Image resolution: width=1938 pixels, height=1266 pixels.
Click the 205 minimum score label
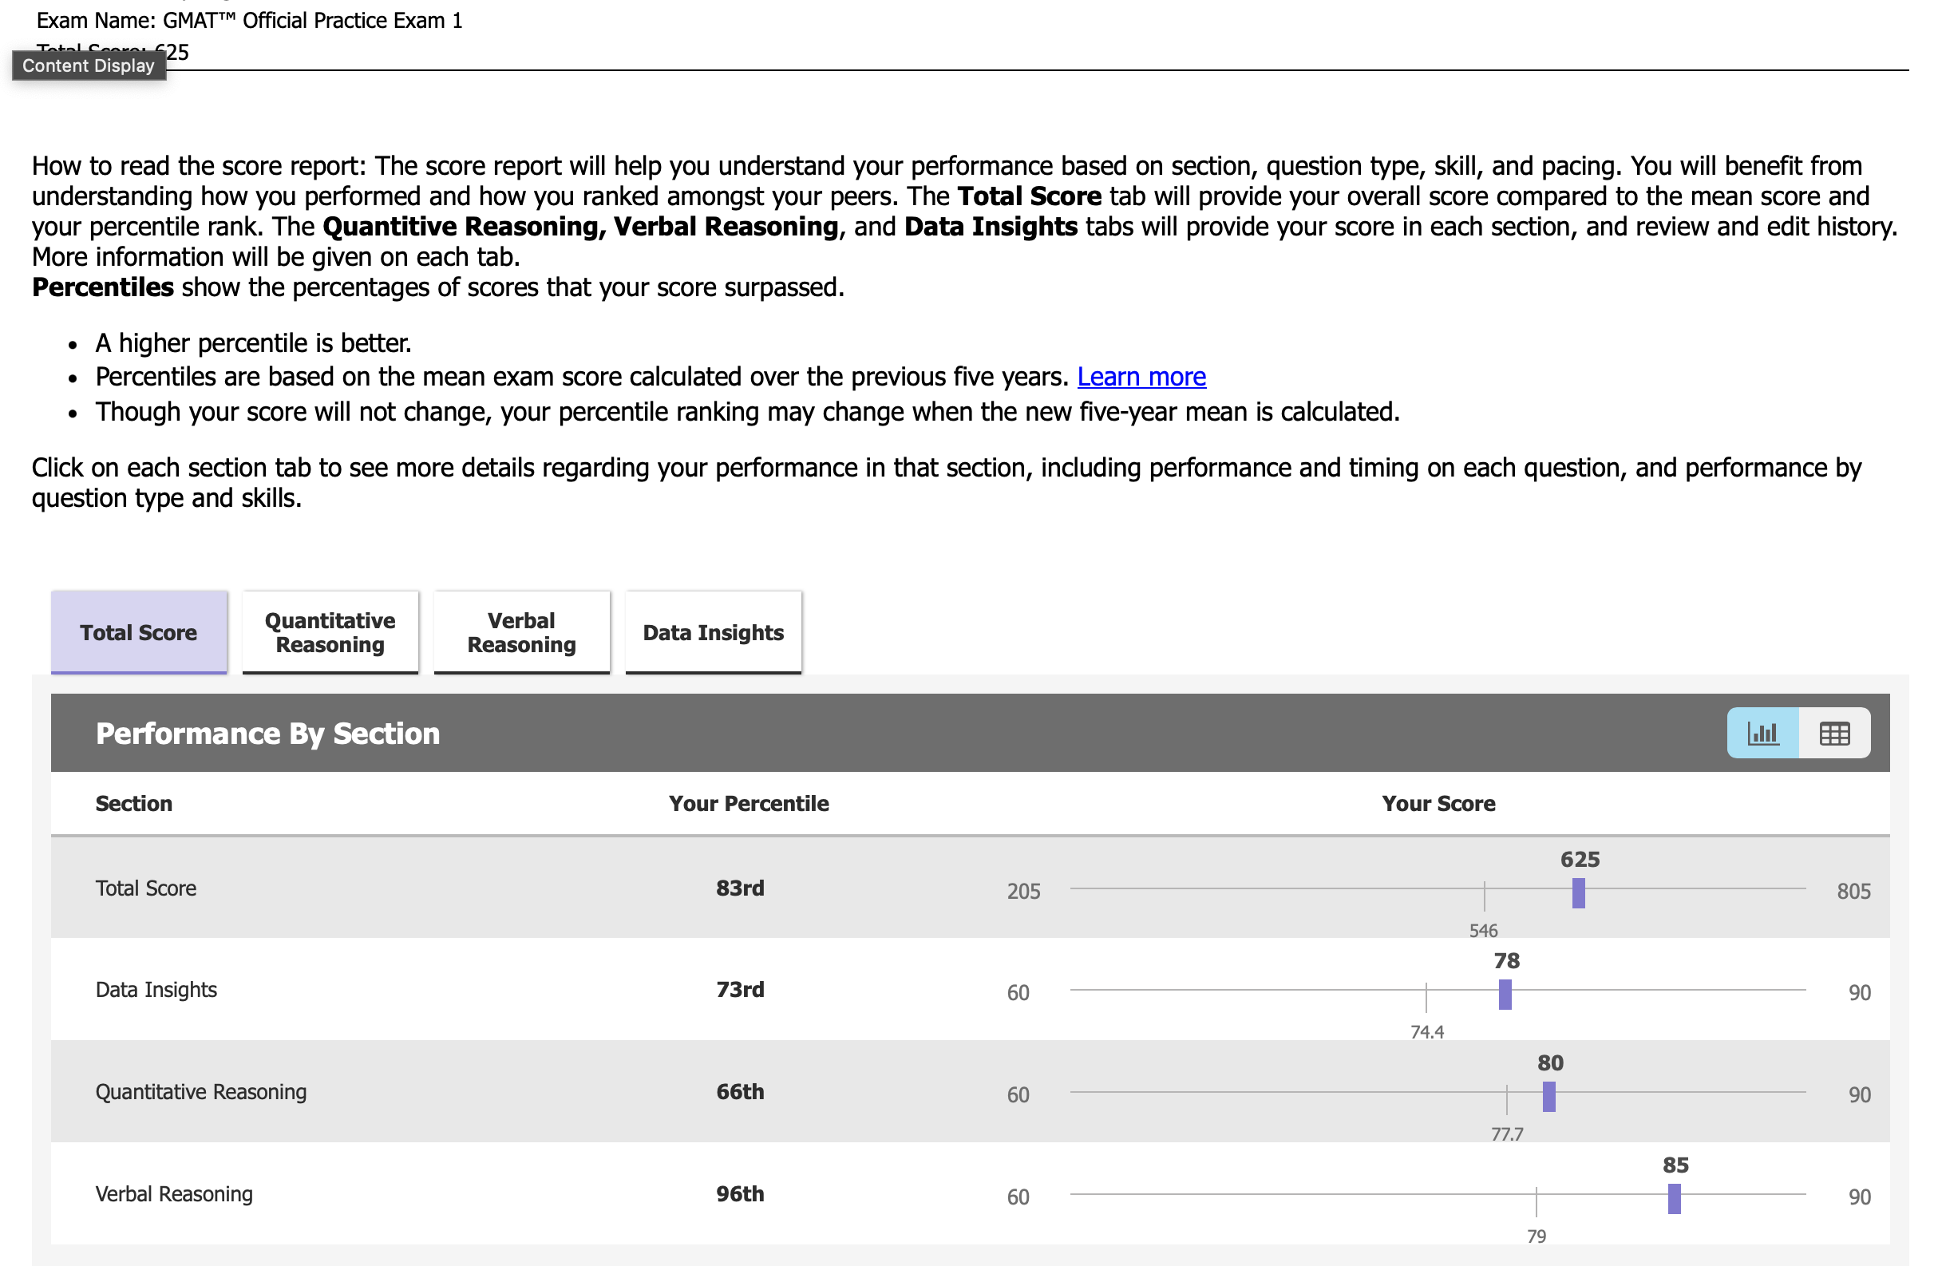point(1023,892)
